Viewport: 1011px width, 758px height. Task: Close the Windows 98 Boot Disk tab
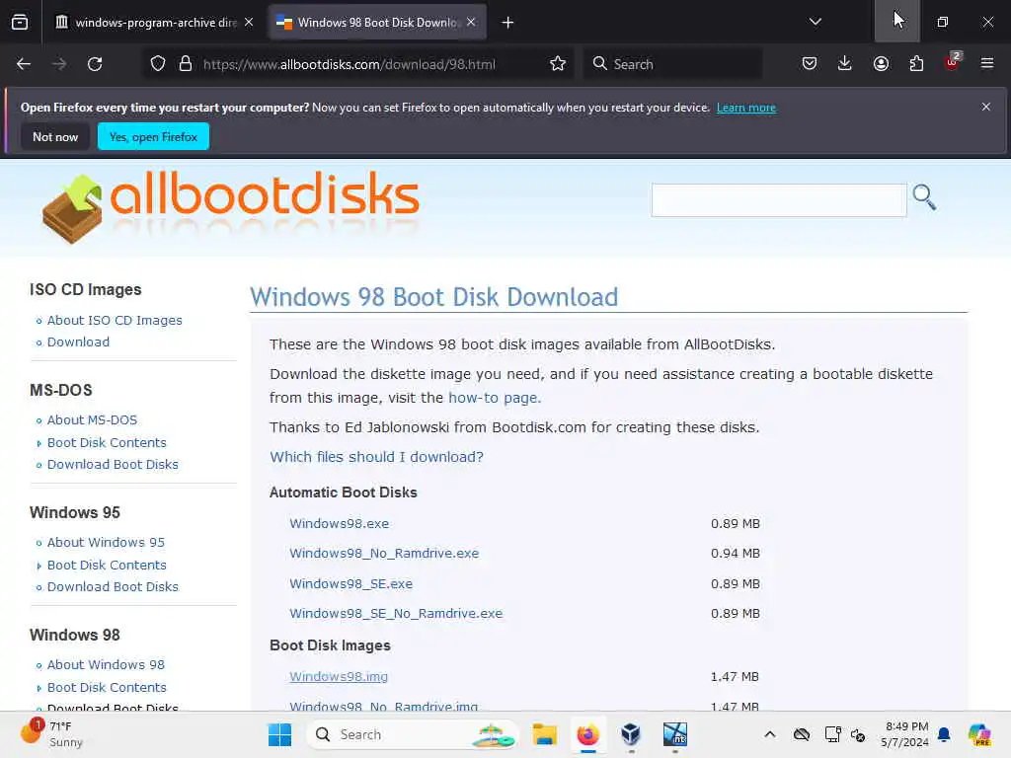click(471, 22)
